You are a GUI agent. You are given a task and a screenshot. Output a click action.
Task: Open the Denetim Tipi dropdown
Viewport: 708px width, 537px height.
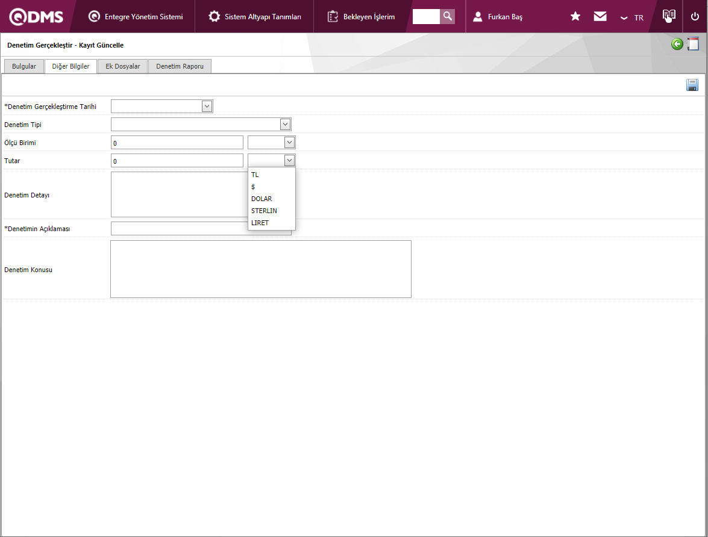[x=285, y=125]
